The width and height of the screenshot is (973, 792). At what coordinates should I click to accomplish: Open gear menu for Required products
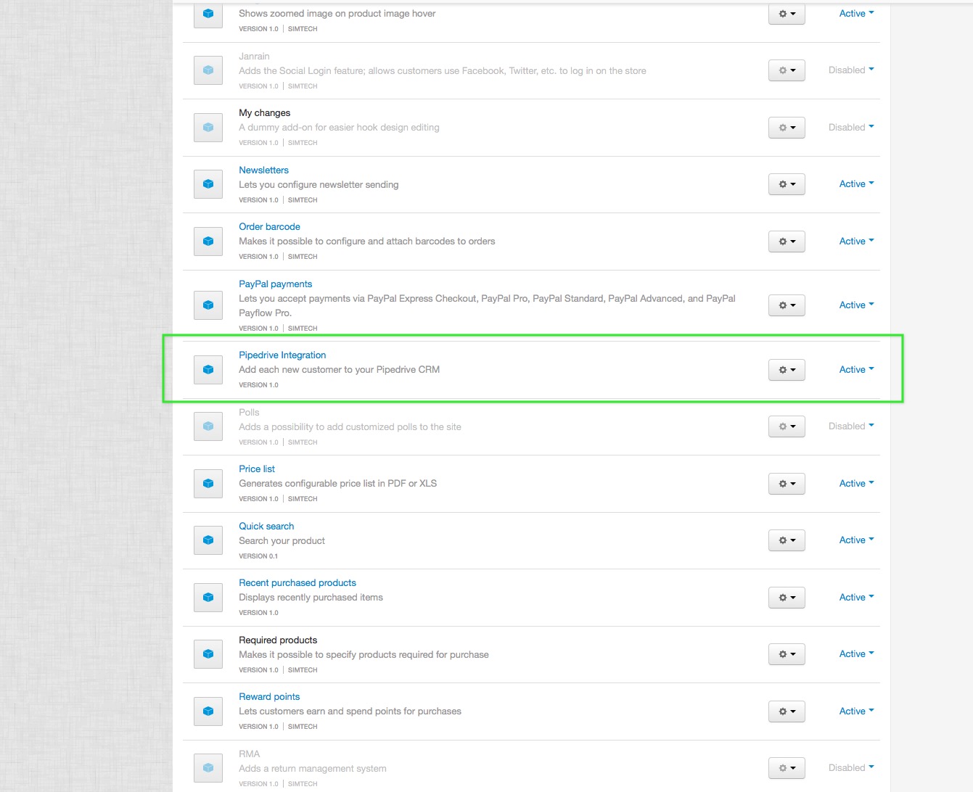pyautogui.click(x=787, y=654)
